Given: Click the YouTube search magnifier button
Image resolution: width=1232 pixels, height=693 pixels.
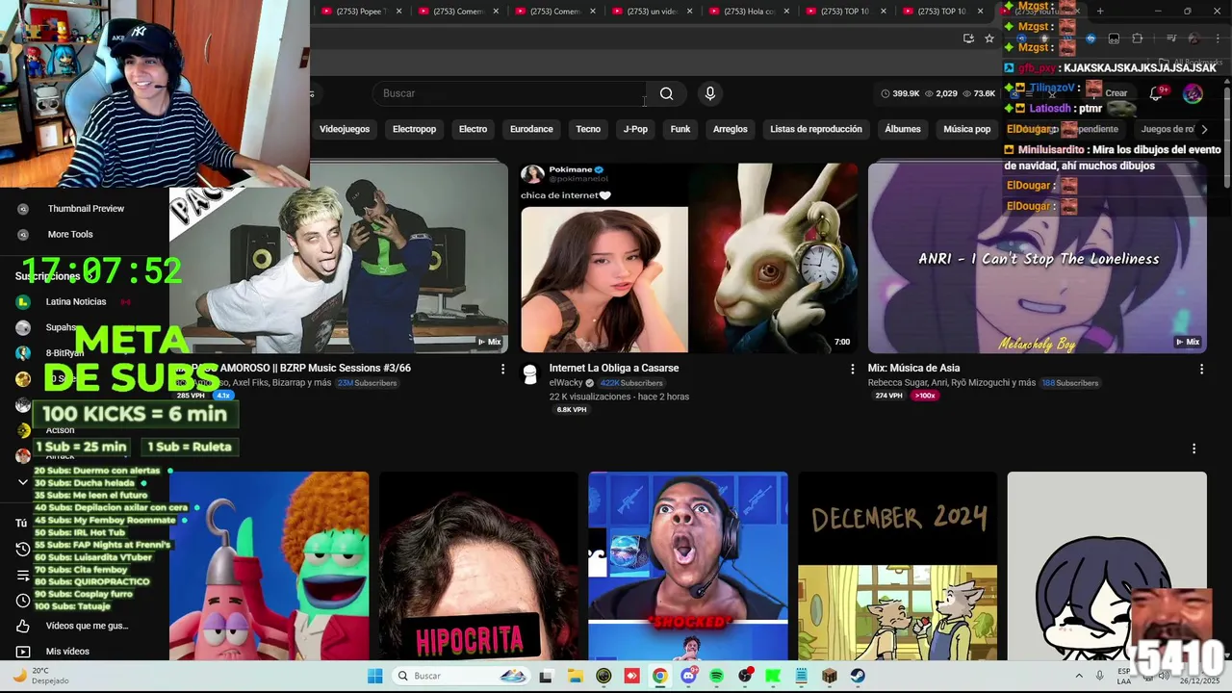Looking at the screenshot, I should [666, 93].
